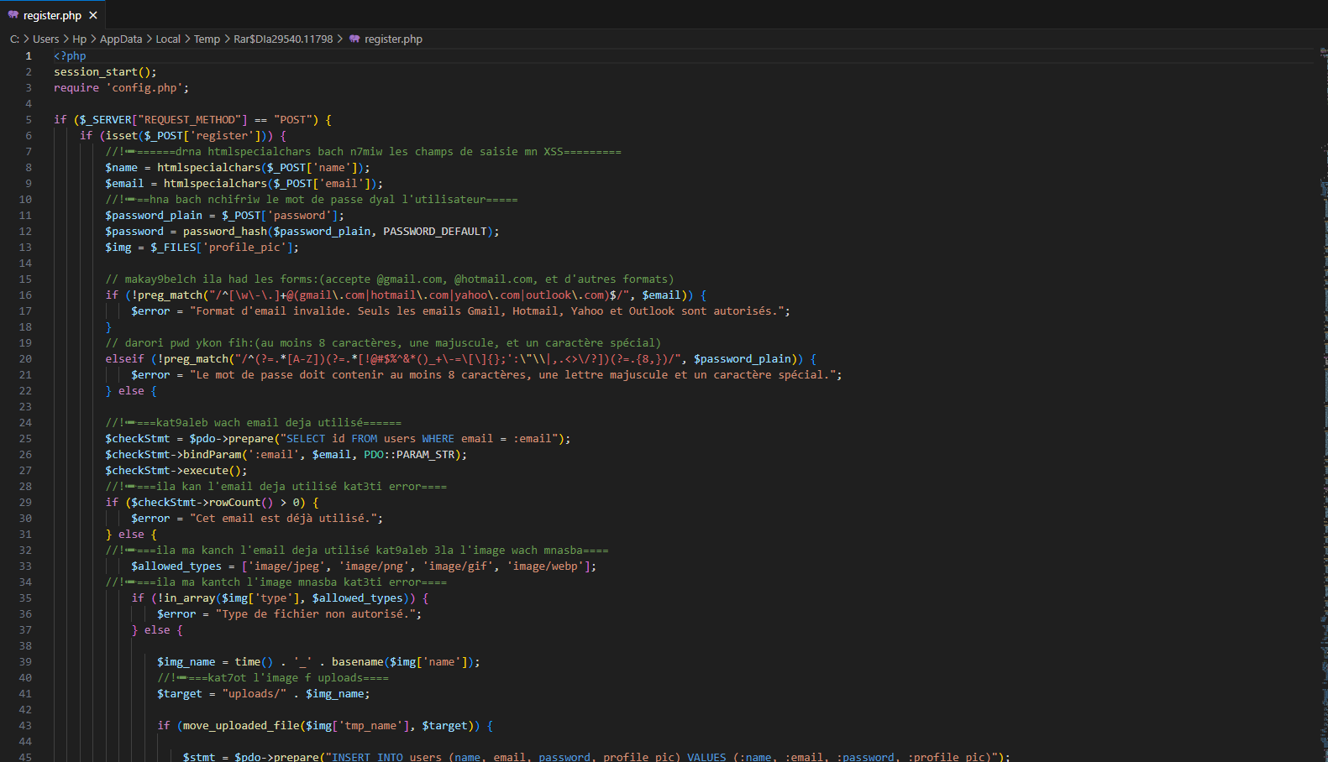Open the AppData breadcrumb folder
Image resolution: width=1328 pixels, height=762 pixels.
click(x=121, y=39)
